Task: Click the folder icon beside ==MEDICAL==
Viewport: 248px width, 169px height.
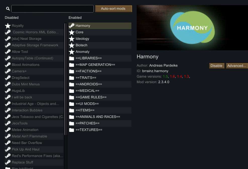Action: (x=72, y=91)
